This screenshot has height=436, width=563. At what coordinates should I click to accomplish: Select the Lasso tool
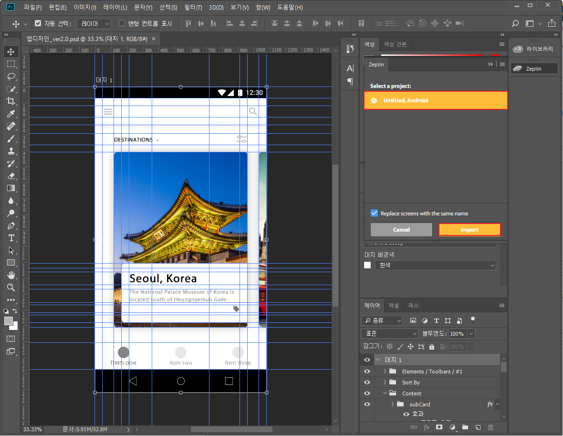(10, 76)
